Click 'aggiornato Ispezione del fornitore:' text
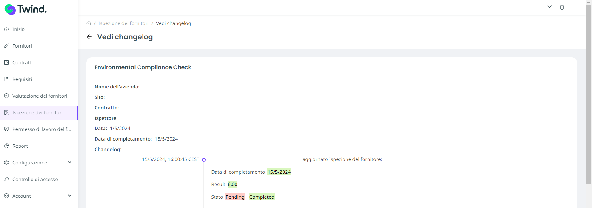The image size is (592, 208). [343, 159]
